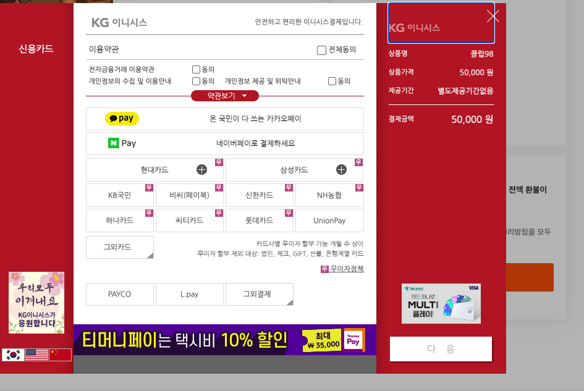Select KakaoPay payment option
584x391 pixels.
(x=225, y=119)
